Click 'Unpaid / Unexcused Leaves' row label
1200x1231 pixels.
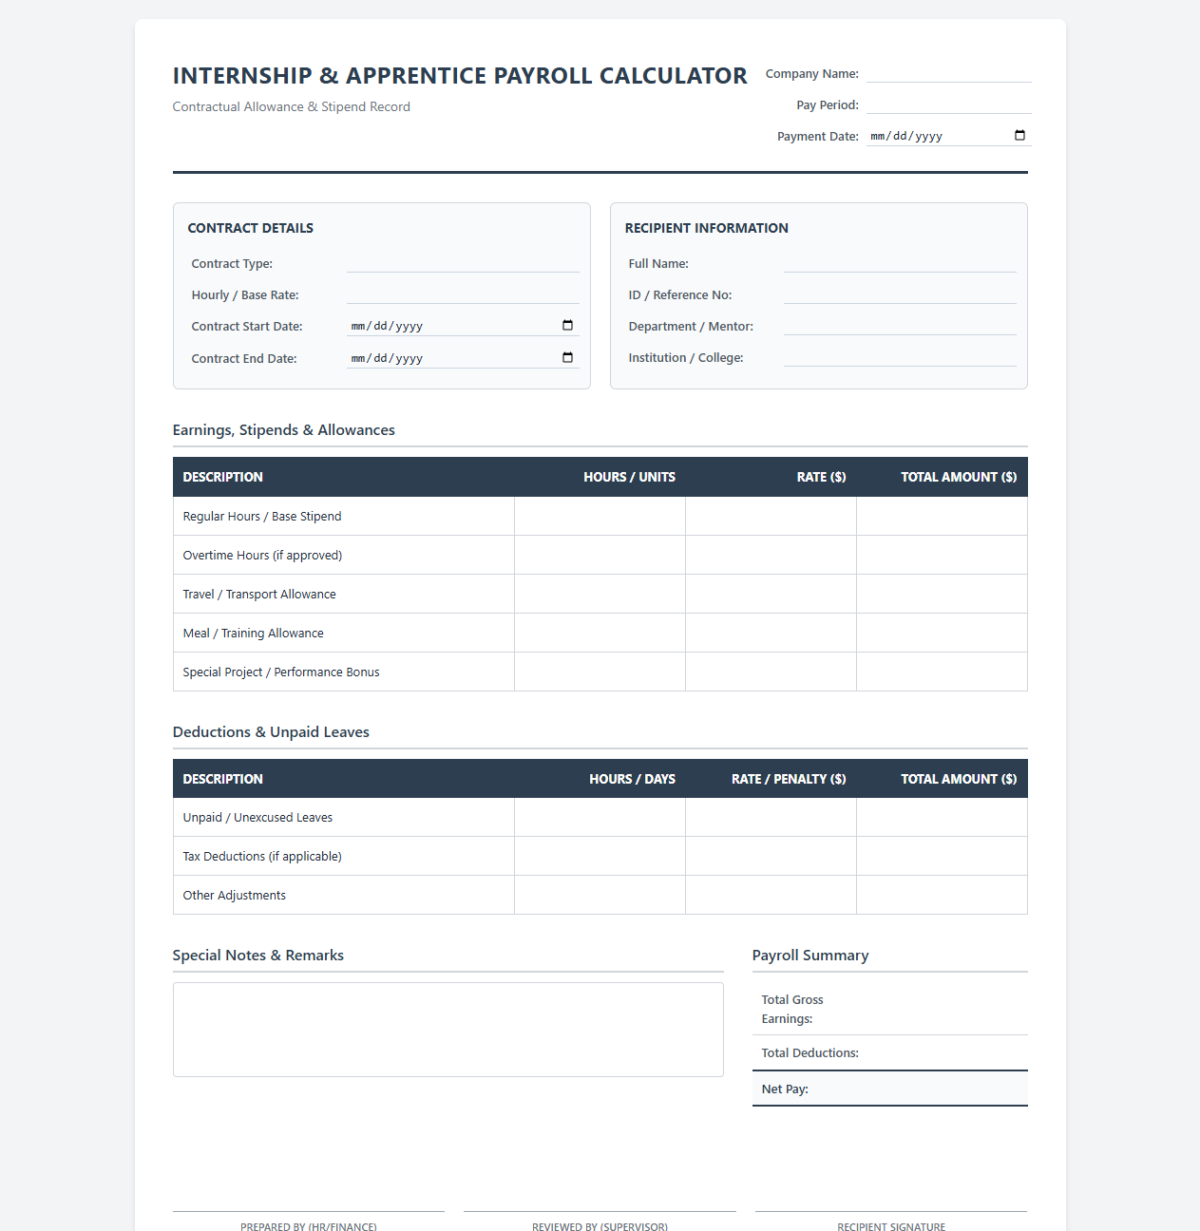(x=257, y=817)
